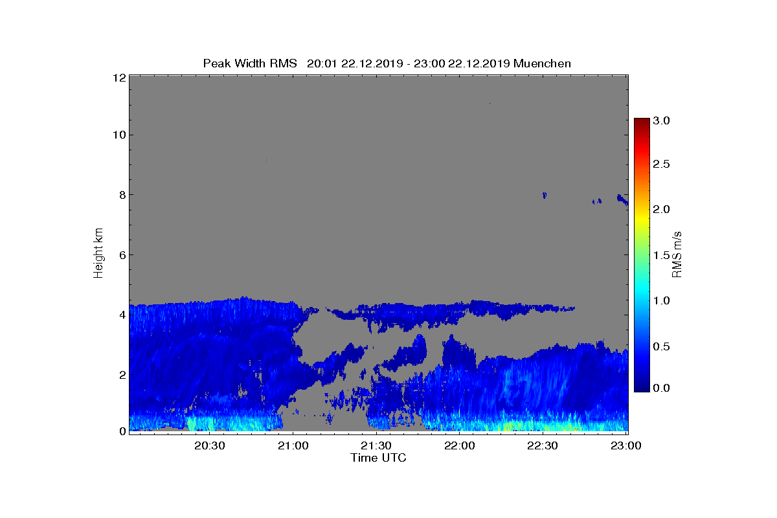Click the 6 km height tick label
Screen dimensions: 777x518
click(122, 254)
